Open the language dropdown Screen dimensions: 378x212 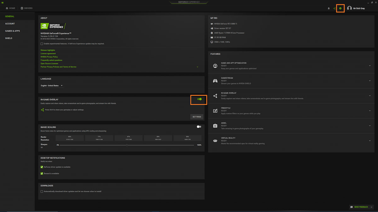point(52,85)
